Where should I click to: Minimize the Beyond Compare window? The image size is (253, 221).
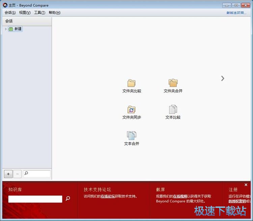coord(227,5)
